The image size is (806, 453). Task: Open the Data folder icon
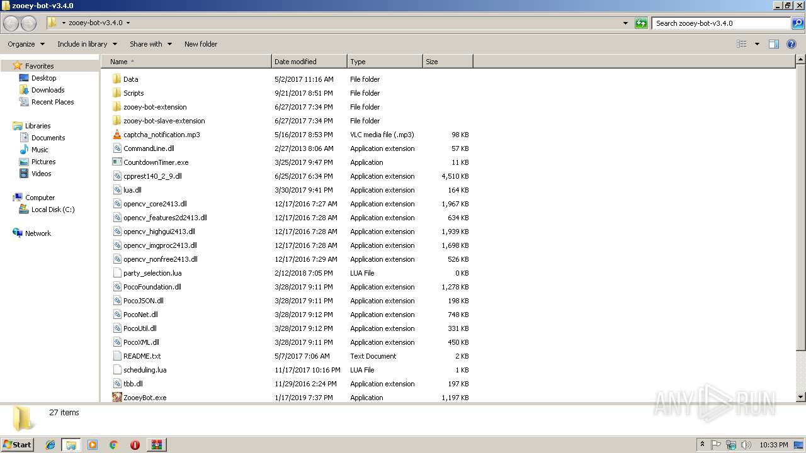click(x=116, y=79)
